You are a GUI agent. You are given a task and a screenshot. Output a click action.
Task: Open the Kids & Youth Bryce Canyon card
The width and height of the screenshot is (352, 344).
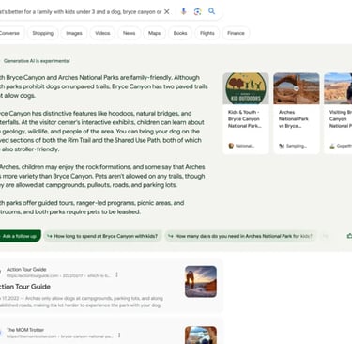[246, 114]
